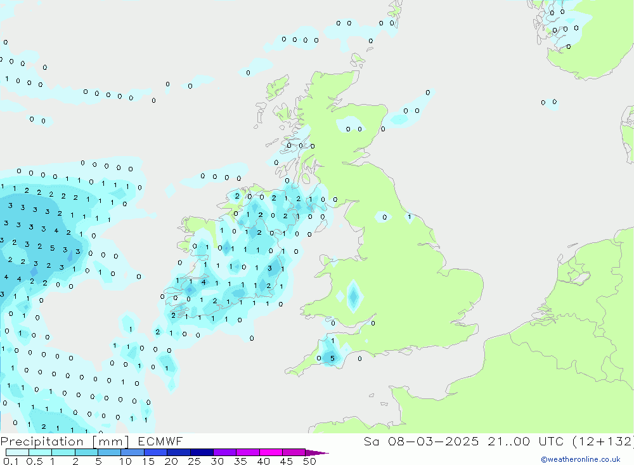This screenshot has height=465, width=634.
Task: Select the 2–5 mm legend color swatch
Action: 86,452
